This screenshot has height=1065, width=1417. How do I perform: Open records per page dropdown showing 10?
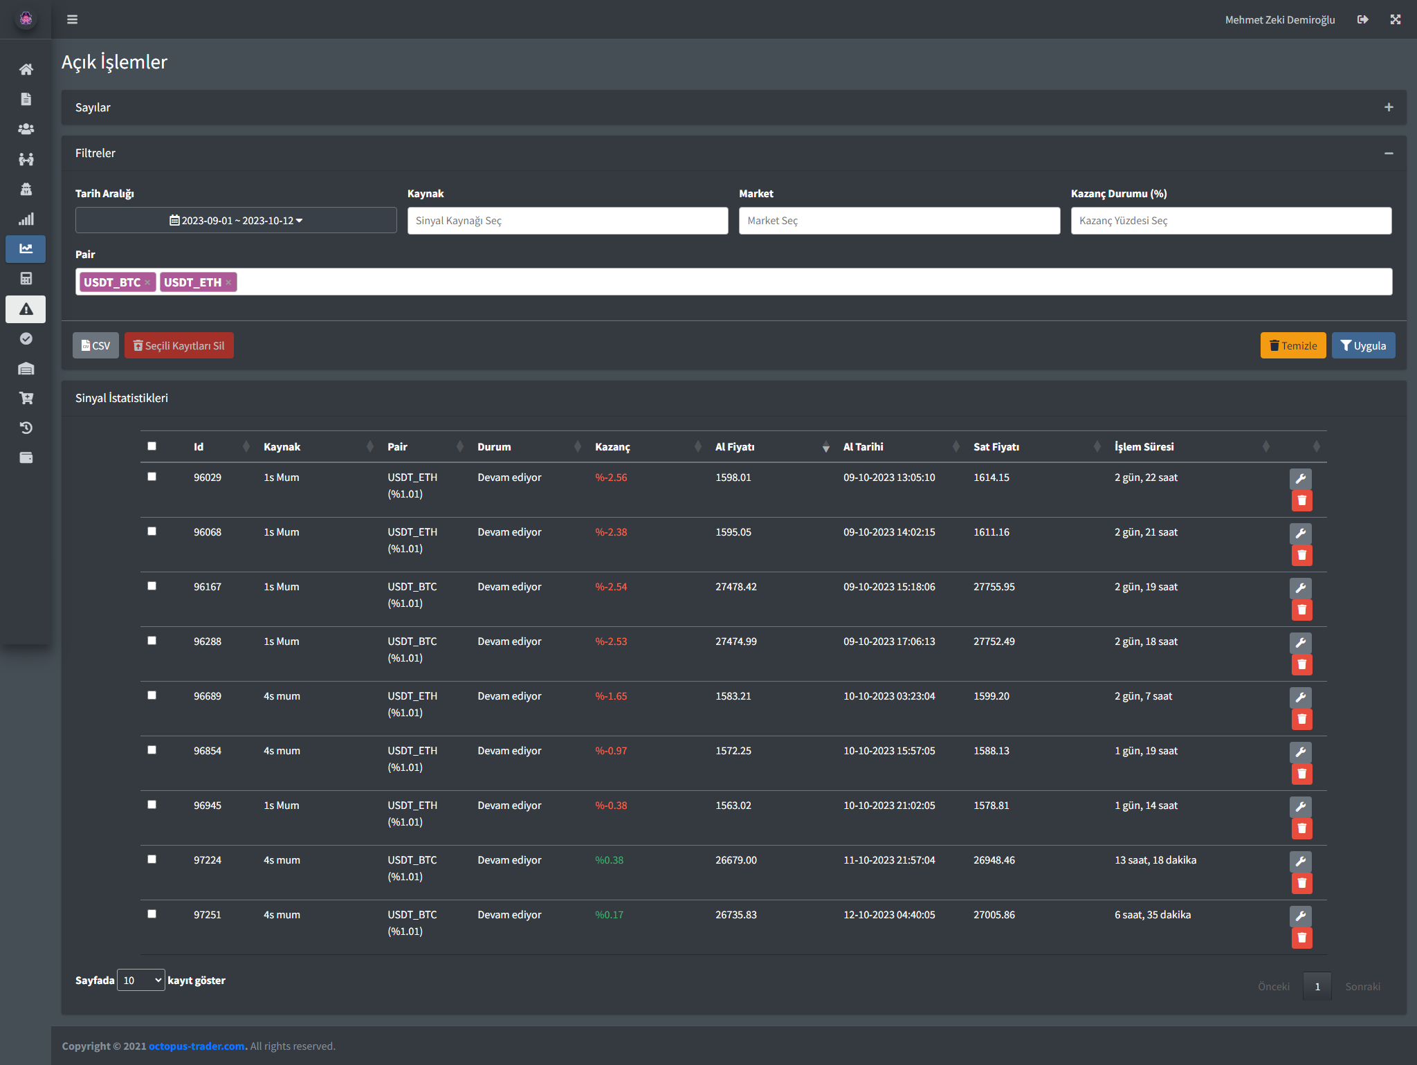click(141, 980)
